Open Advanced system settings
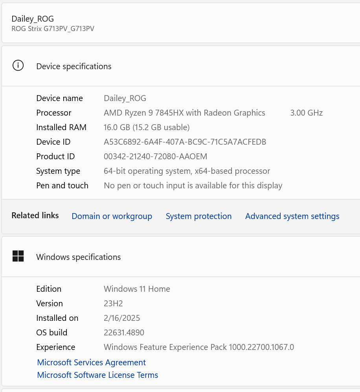This screenshot has height=392, width=360. pos(292,216)
